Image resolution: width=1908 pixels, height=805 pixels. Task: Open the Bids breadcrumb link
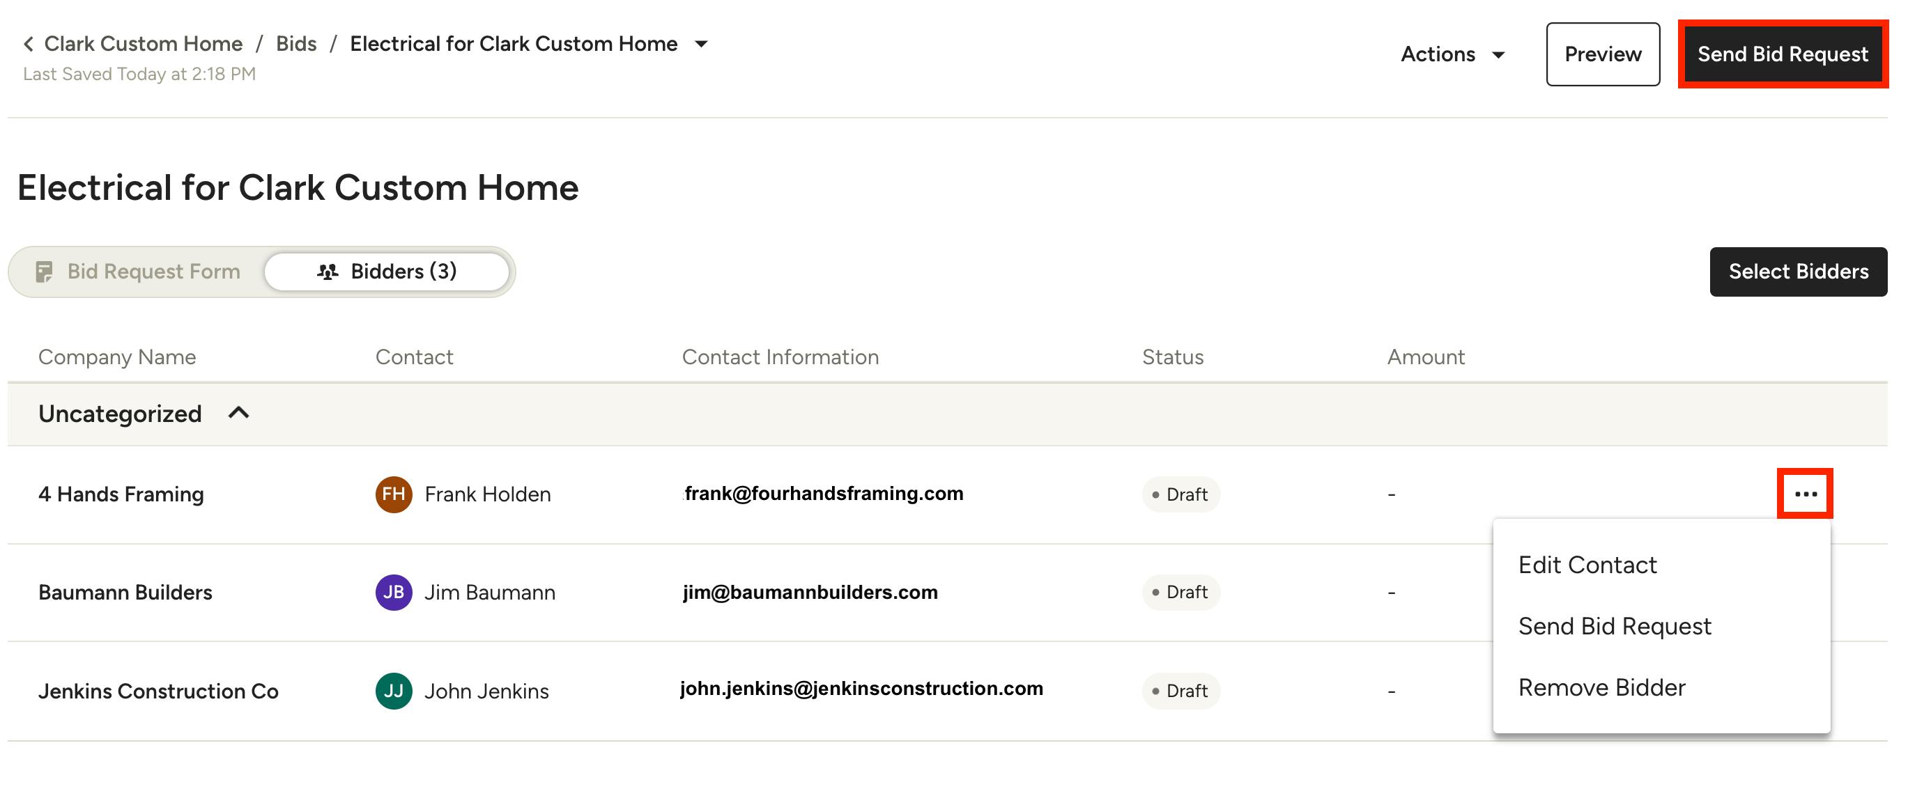click(x=296, y=45)
